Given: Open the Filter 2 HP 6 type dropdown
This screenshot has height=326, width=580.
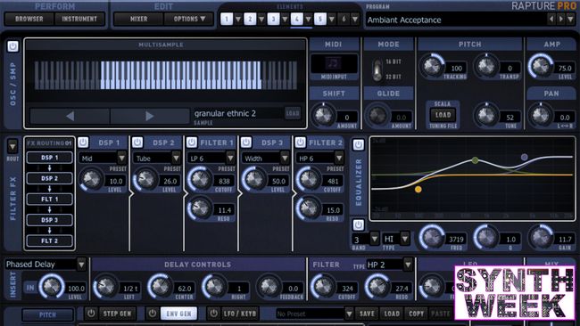Looking at the screenshot, I should pos(339,158).
